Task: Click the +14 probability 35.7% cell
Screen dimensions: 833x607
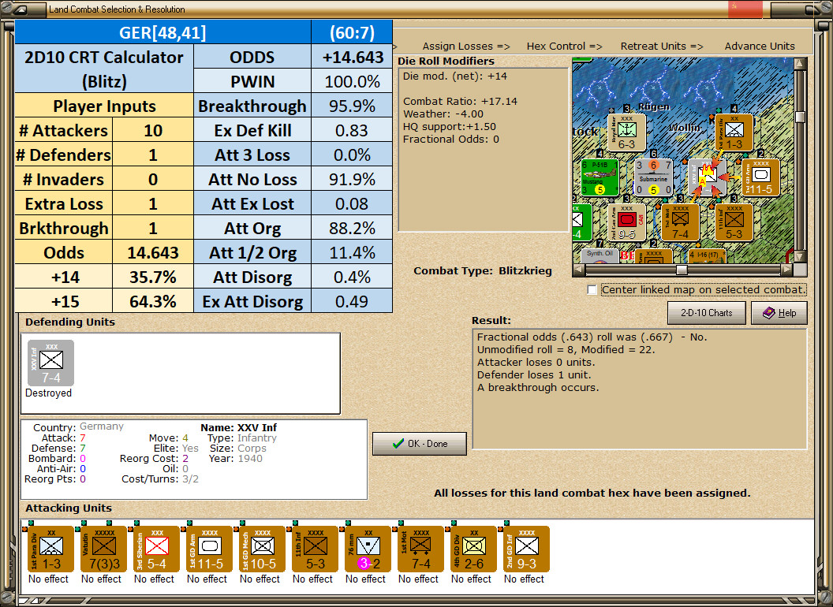Action: (153, 277)
